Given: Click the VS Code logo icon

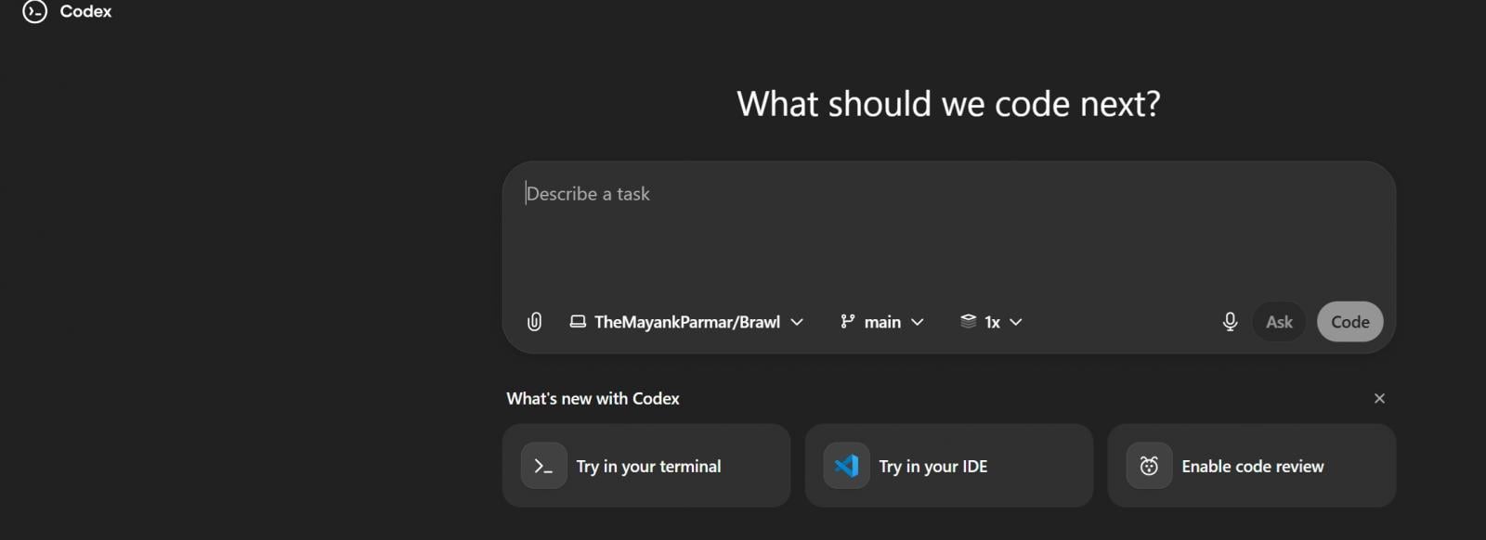Looking at the screenshot, I should [846, 466].
